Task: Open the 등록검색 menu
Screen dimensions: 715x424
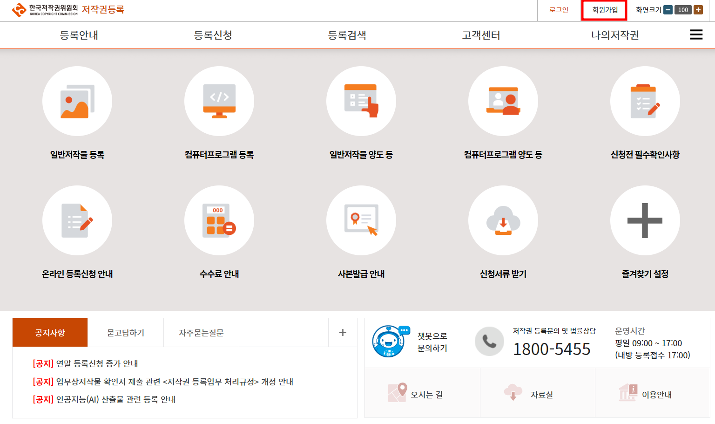Action: 347,35
